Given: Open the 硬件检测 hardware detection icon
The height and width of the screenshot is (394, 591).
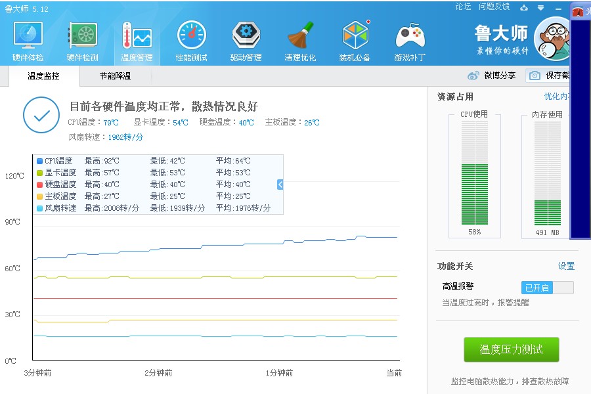Looking at the screenshot, I should point(83,41).
